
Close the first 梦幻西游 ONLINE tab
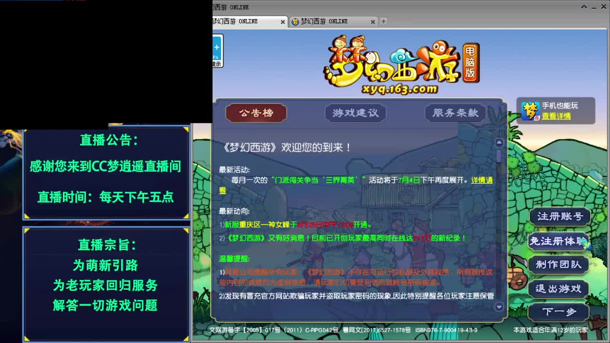point(283,22)
